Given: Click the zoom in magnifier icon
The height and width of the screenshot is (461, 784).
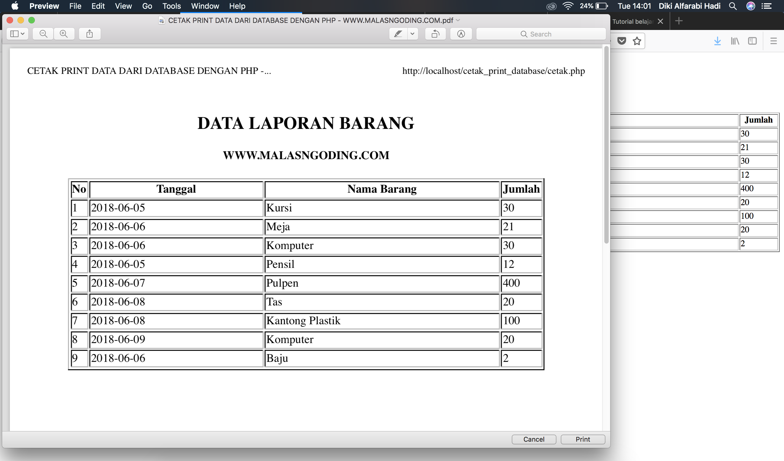Looking at the screenshot, I should pos(64,34).
